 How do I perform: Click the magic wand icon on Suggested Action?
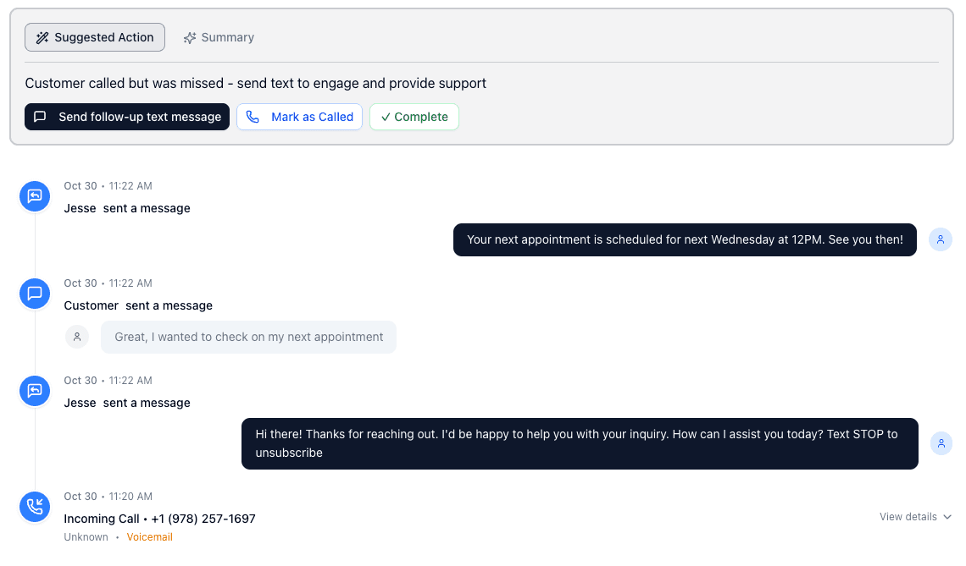click(42, 37)
